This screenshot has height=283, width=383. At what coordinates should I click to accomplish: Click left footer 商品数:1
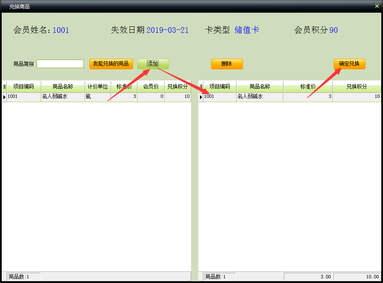[24, 277]
